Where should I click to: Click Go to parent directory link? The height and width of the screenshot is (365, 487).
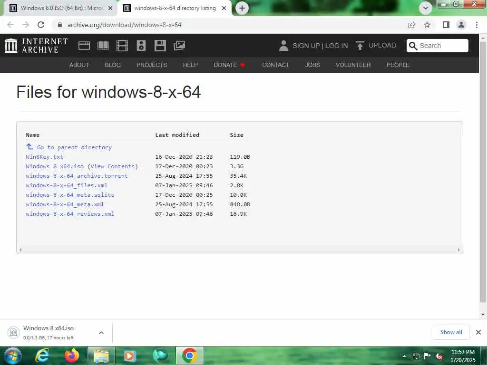tap(74, 147)
